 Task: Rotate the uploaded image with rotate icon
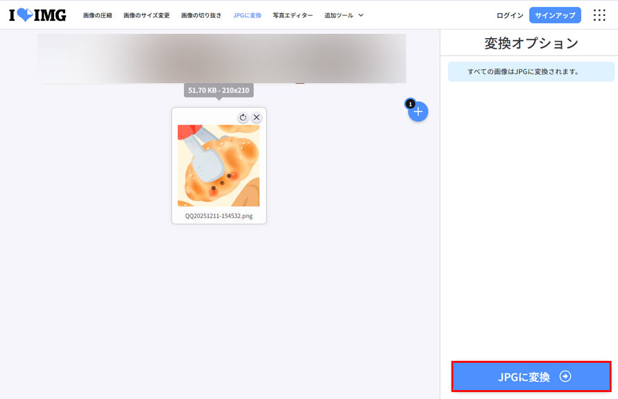pyautogui.click(x=243, y=117)
